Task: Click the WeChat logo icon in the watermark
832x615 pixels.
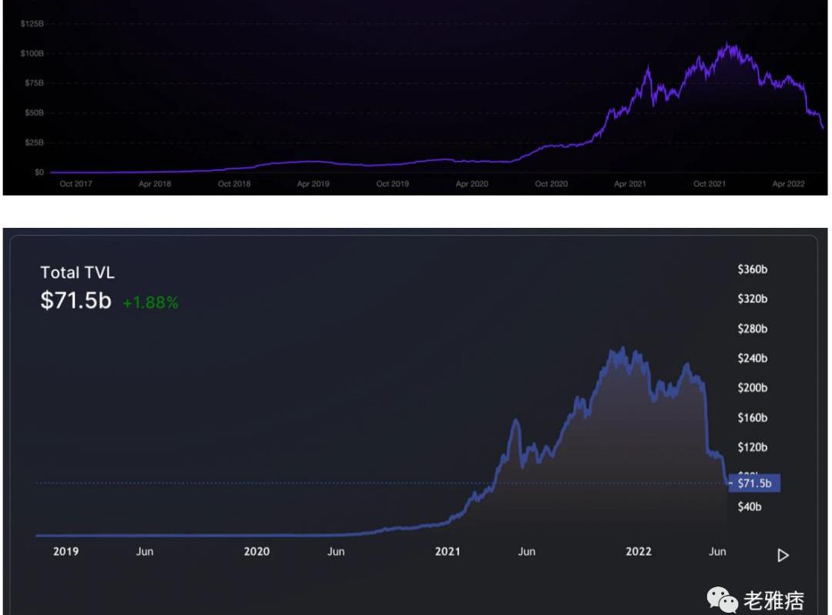Action: [723, 599]
